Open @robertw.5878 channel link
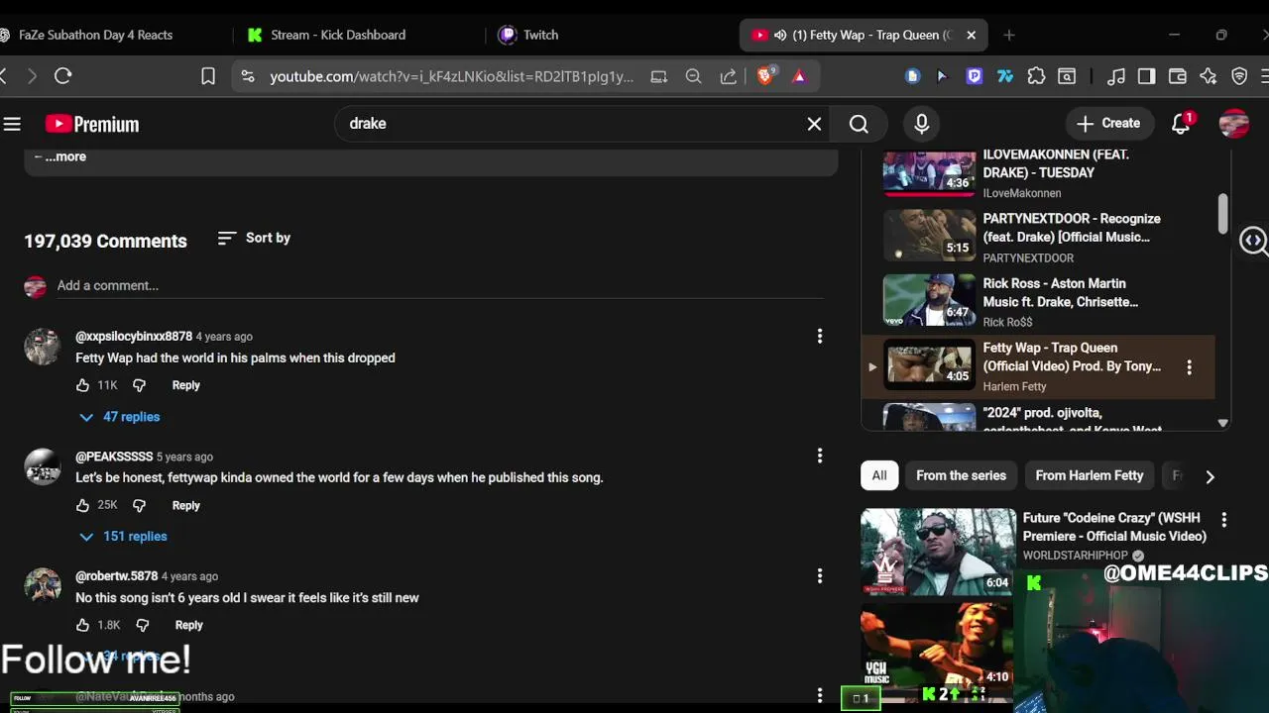 click(116, 576)
